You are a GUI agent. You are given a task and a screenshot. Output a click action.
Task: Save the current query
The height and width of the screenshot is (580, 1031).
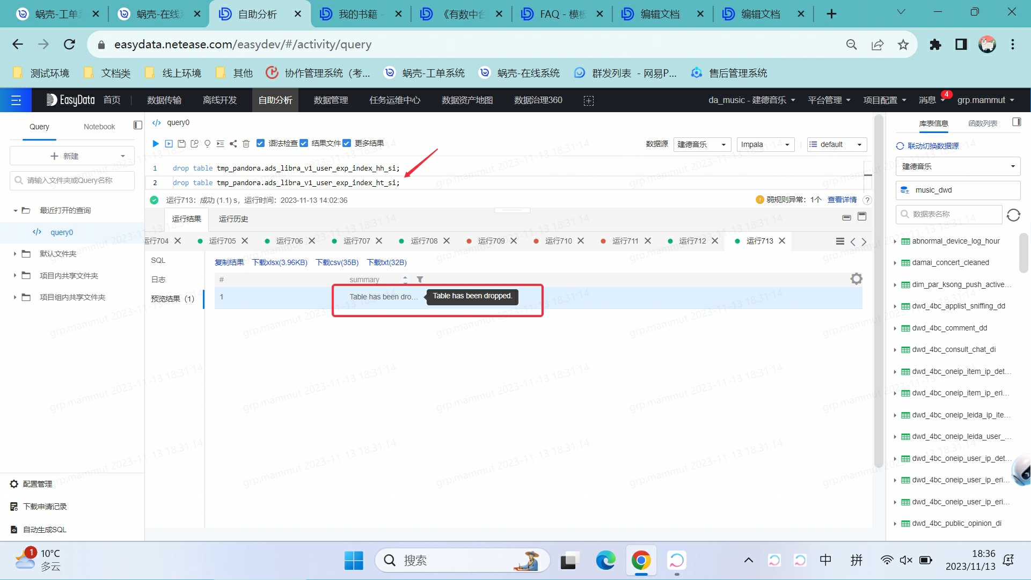(181, 143)
